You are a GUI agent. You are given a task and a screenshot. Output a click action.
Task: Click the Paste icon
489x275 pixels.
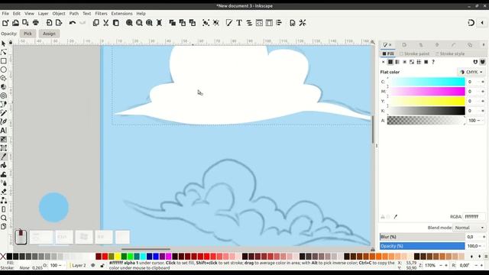point(115,23)
